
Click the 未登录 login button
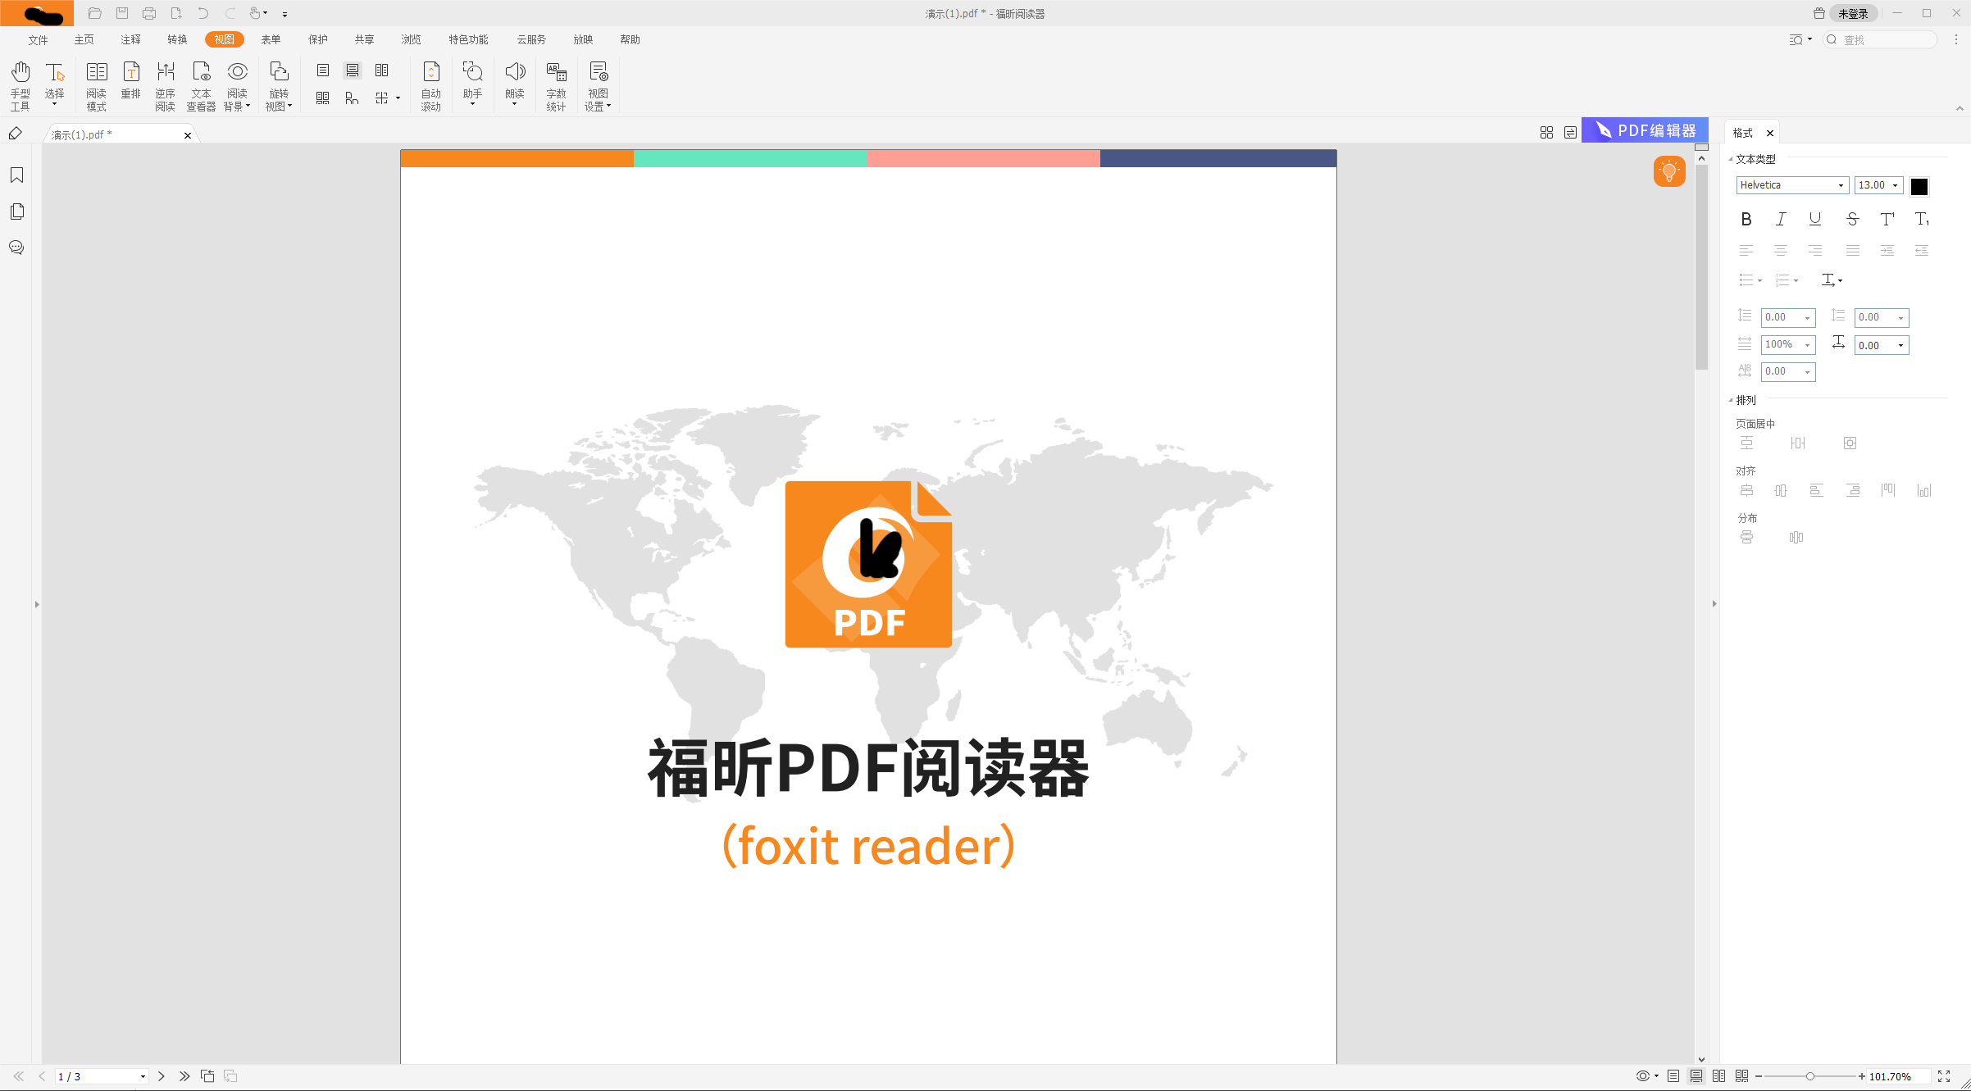1852,13
